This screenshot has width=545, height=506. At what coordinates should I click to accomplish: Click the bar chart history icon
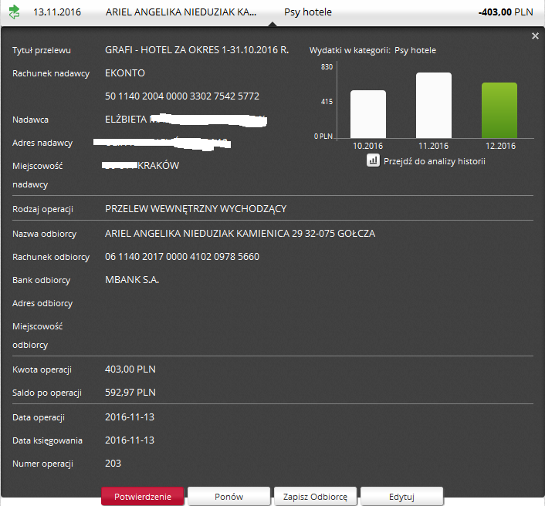coord(373,160)
